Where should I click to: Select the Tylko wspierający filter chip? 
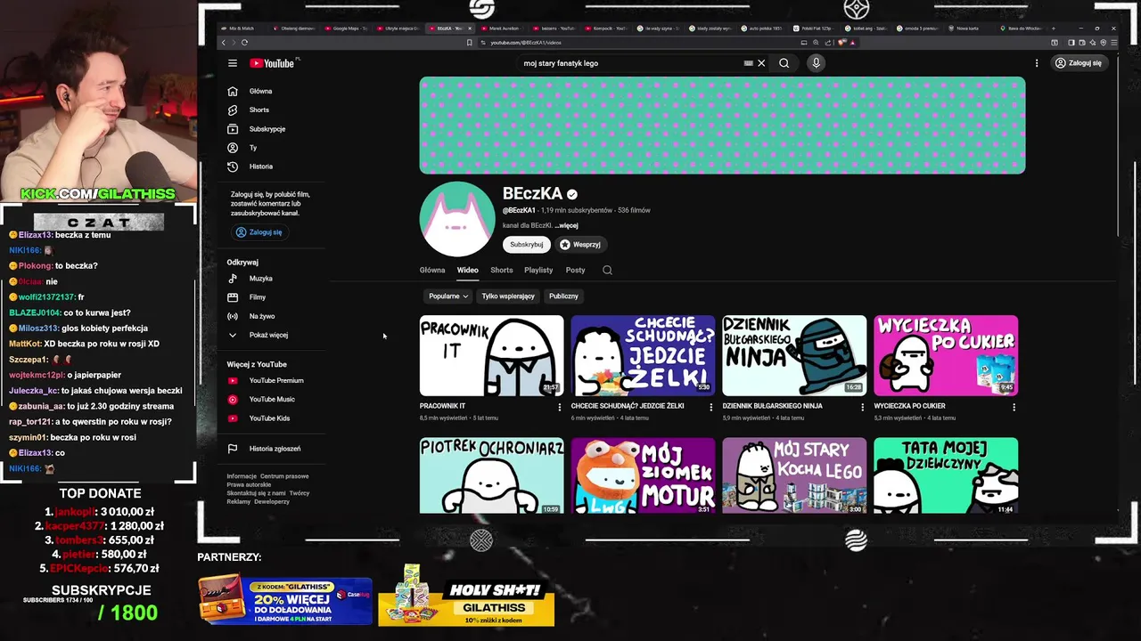click(x=508, y=296)
